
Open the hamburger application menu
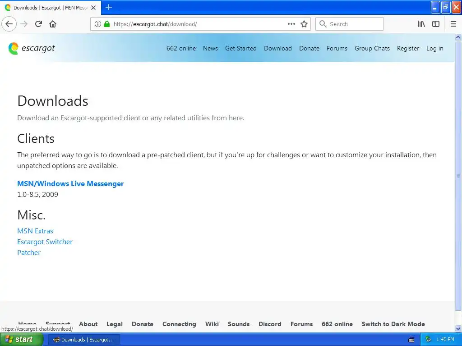pyautogui.click(x=453, y=24)
